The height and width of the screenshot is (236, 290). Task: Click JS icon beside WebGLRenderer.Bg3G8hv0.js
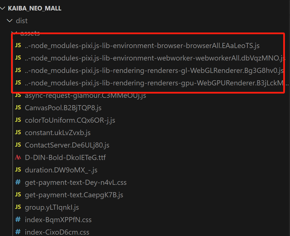[x=18, y=70]
